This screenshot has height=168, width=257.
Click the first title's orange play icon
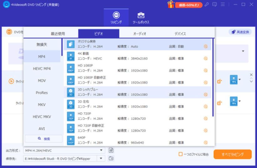(x=11, y=81)
